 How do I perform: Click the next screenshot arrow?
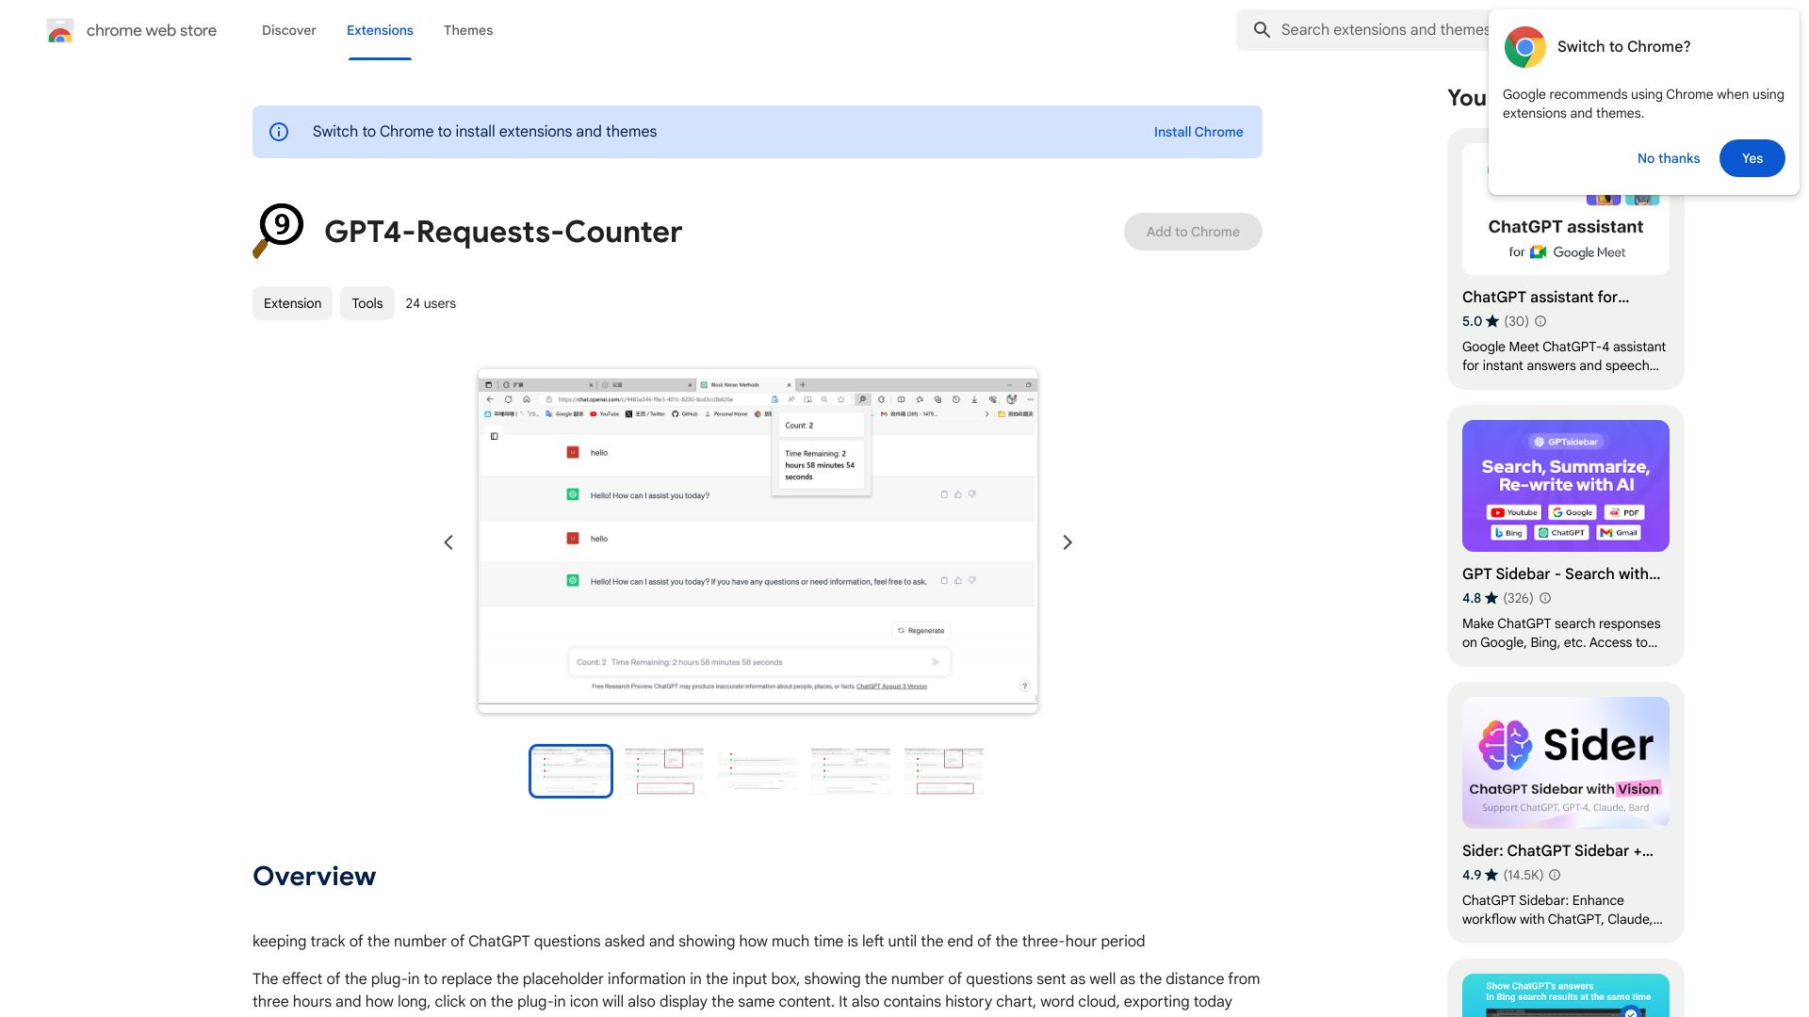[1066, 541]
